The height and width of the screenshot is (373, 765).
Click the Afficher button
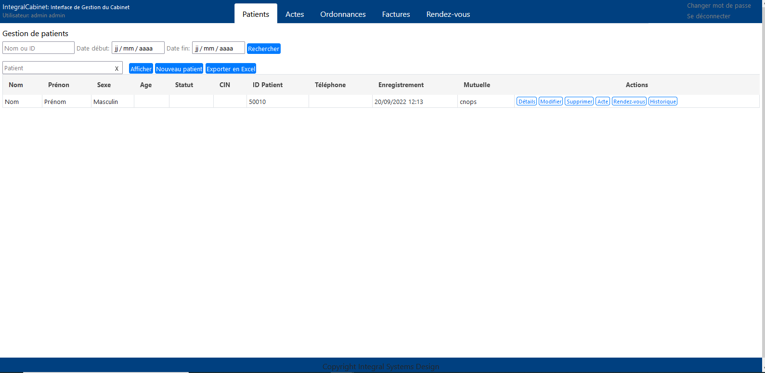coord(141,69)
